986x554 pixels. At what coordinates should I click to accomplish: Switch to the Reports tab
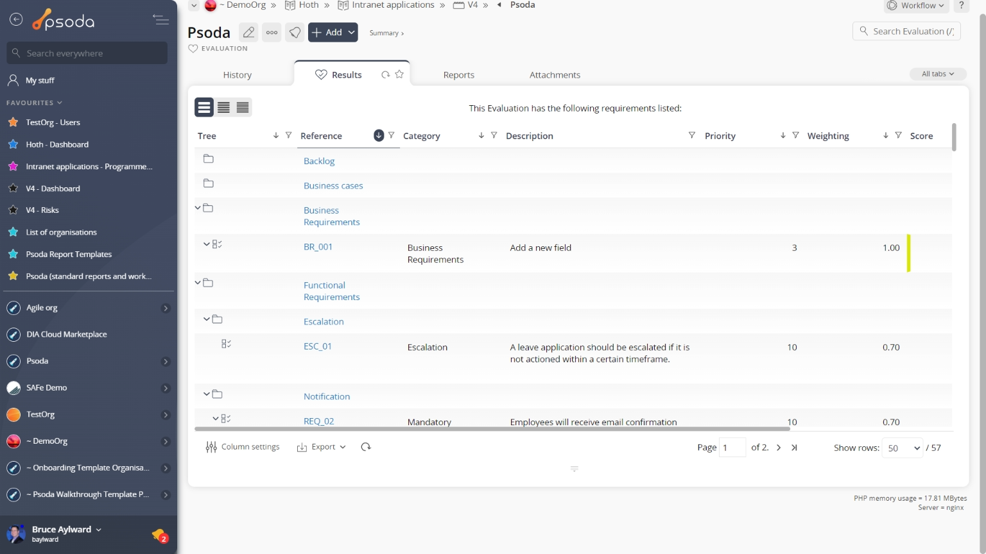pyautogui.click(x=459, y=75)
